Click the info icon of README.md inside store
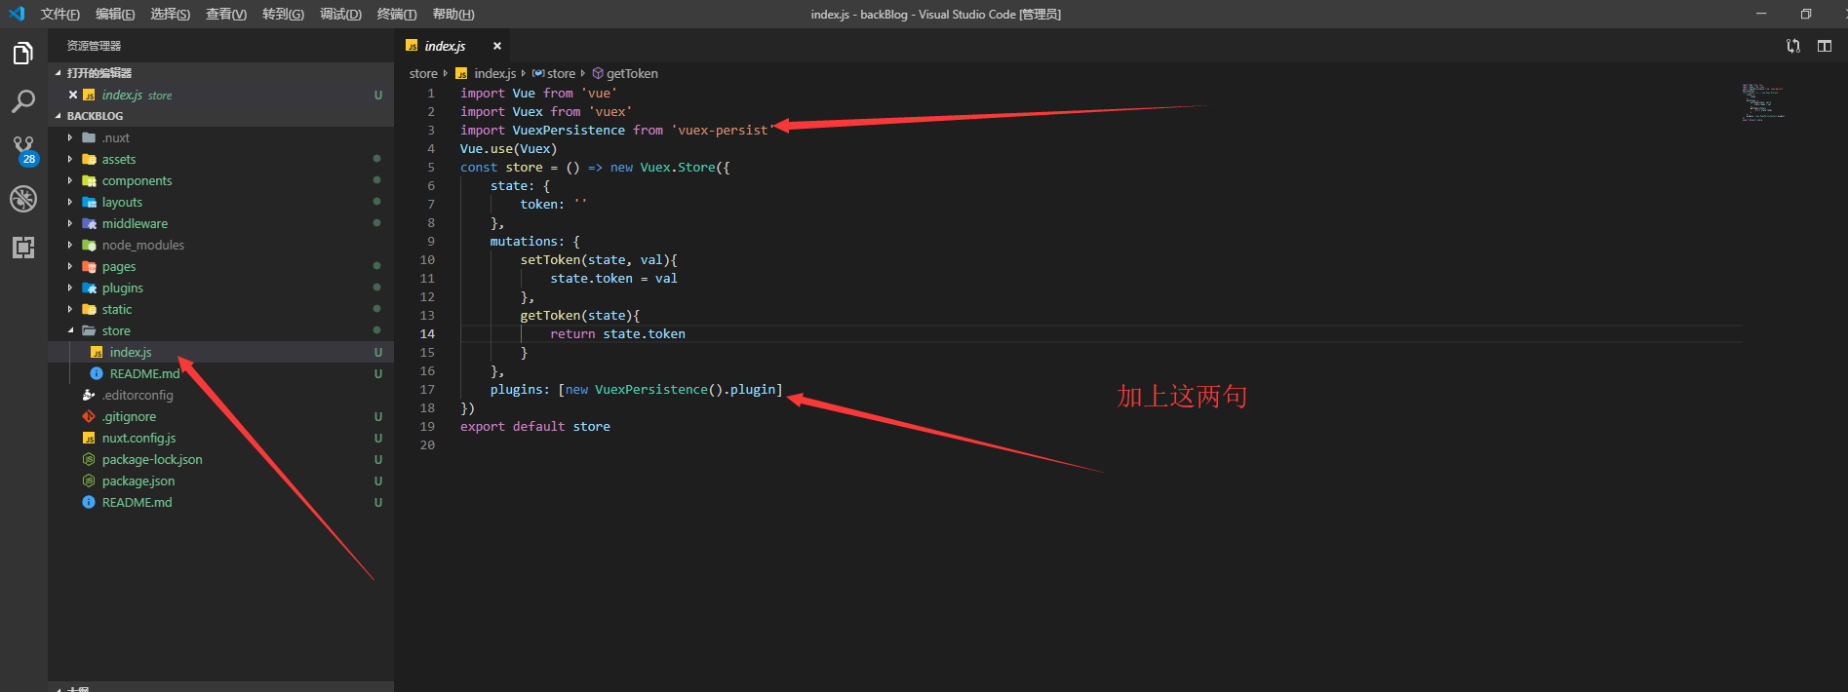Image resolution: width=1848 pixels, height=692 pixels. (x=97, y=374)
